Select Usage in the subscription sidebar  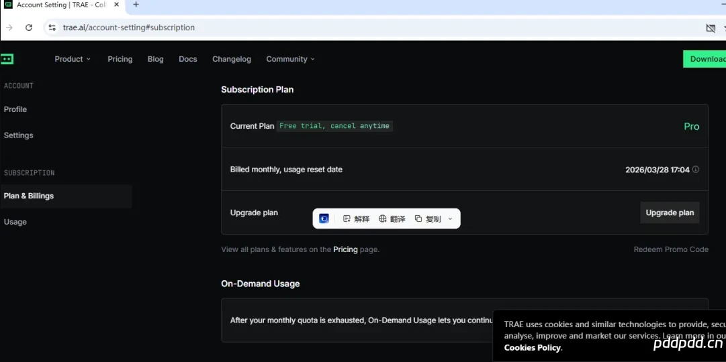click(15, 222)
